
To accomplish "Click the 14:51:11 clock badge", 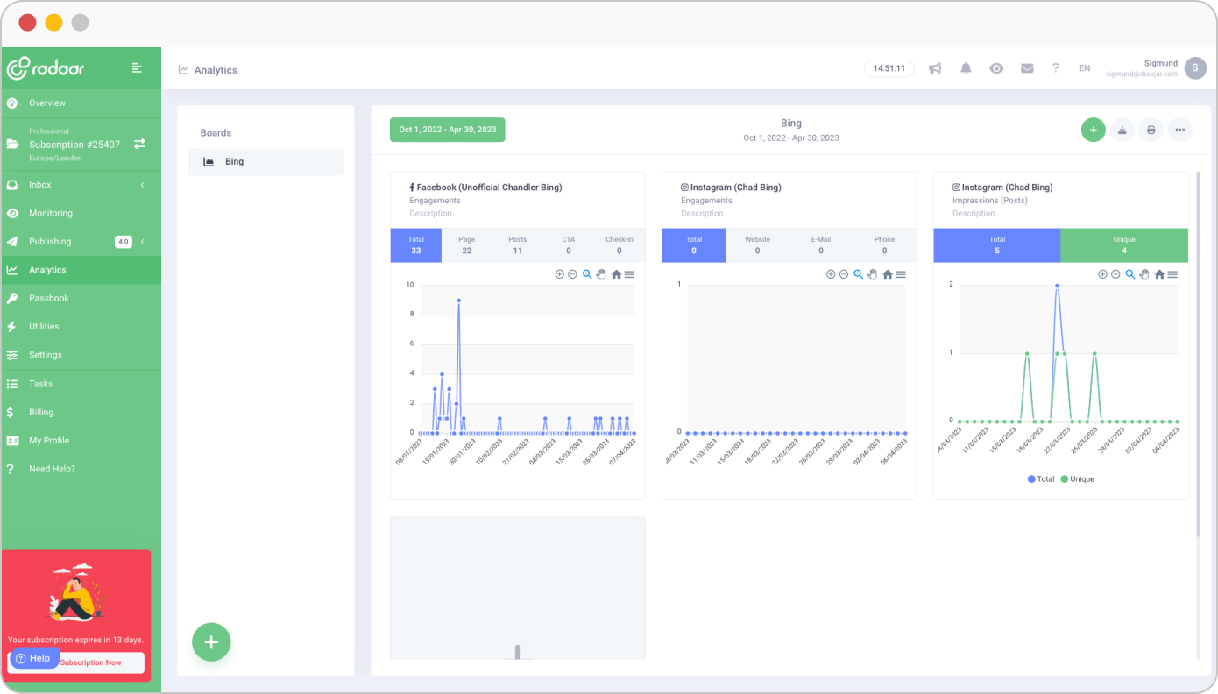I will tap(889, 68).
